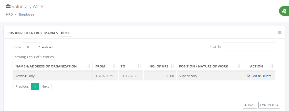289x111 pixels.
Task: Sort the FROM column
Action: point(105,66)
